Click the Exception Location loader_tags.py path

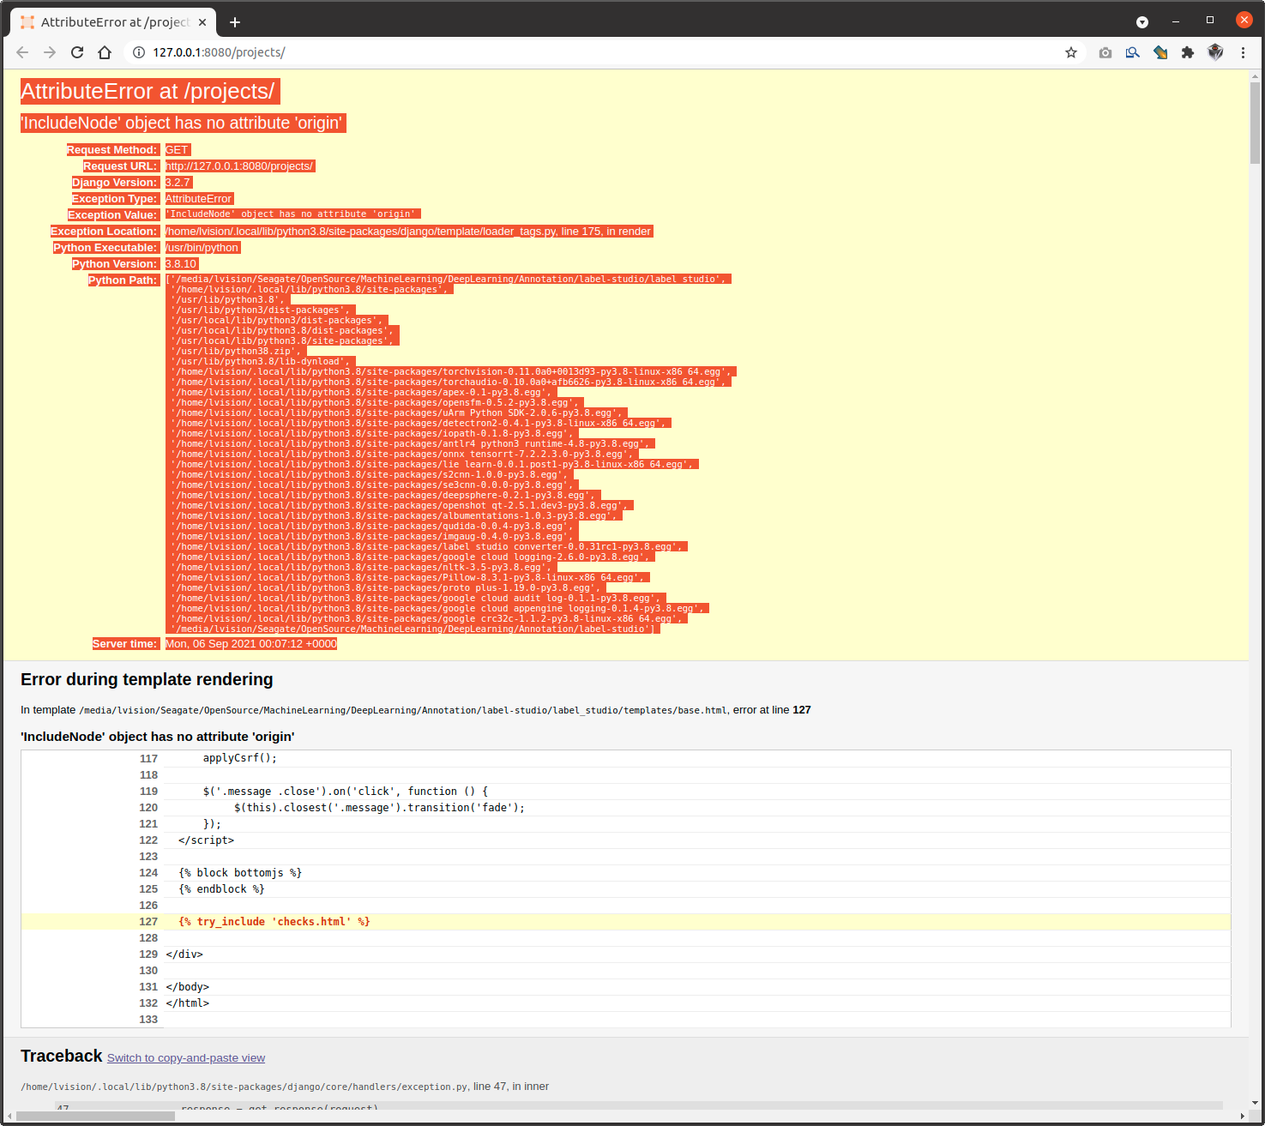409,232
